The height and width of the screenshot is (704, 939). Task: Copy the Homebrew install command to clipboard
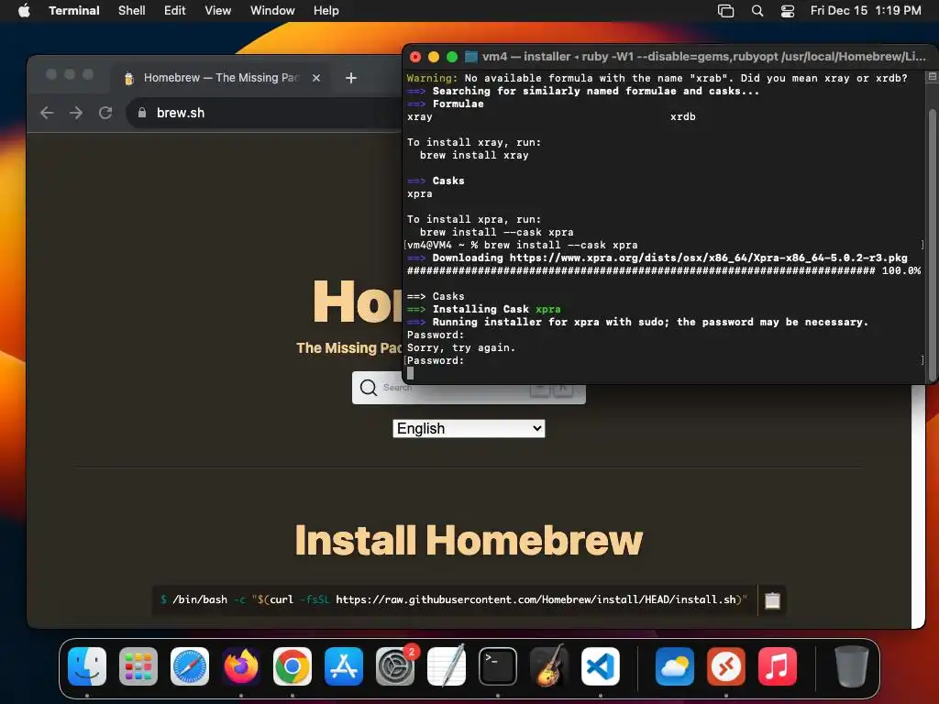[x=772, y=599]
